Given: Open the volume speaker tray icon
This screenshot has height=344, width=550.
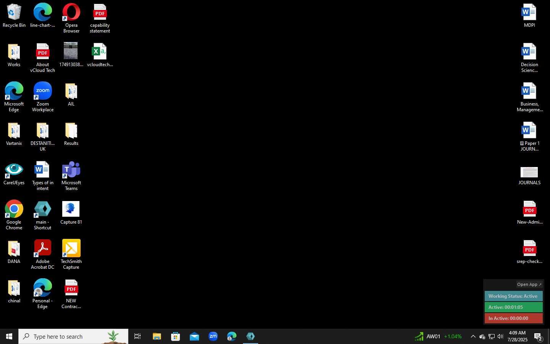Looking at the screenshot, I should 500,336.
